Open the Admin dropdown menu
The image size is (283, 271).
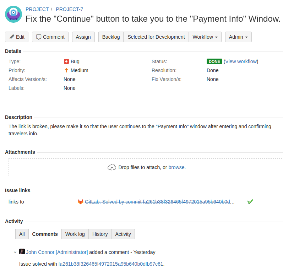point(238,37)
